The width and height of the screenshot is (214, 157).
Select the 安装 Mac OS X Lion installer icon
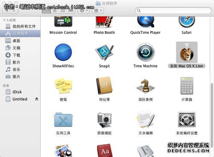187,52
